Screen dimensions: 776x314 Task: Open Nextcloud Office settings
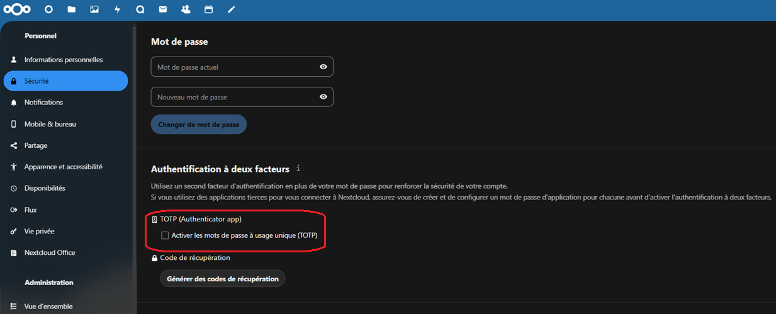65,252
